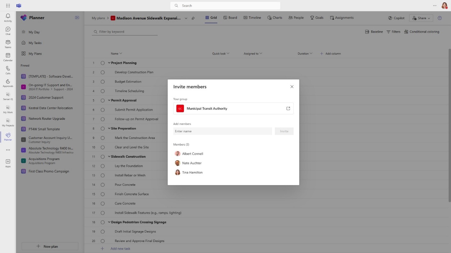Open Settings and more ellipsis top right

point(435,6)
